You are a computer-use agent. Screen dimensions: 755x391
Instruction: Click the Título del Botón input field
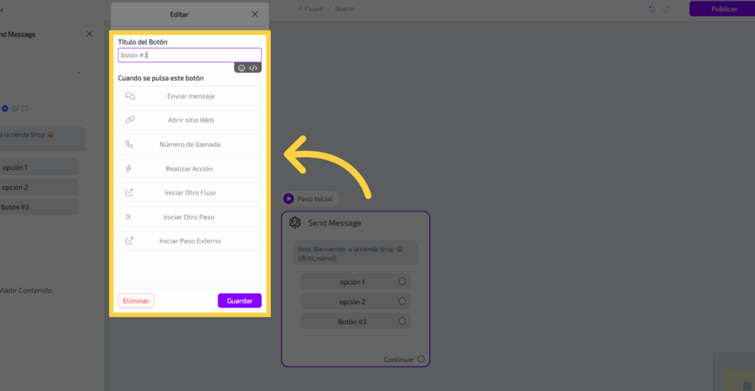189,55
